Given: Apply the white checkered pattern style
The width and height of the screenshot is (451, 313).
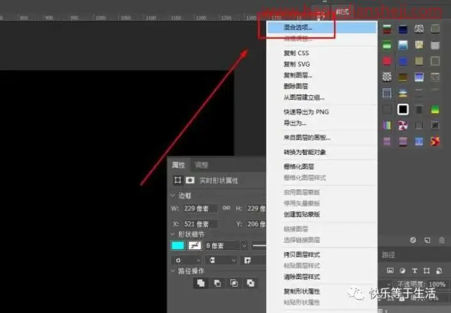Looking at the screenshot, I should [387, 77].
